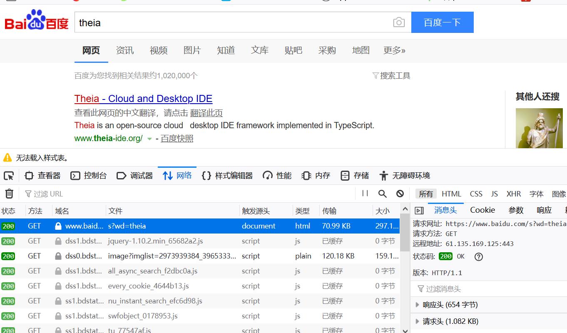Click lock icon of www.baidu row
This screenshot has width=567, height=333.
58,226
